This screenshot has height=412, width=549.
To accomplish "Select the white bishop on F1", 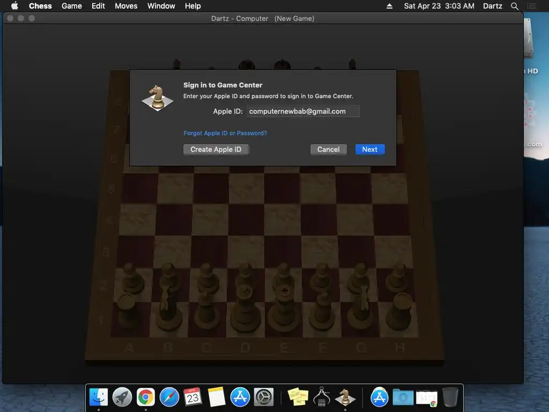I will tap(322, 312).
